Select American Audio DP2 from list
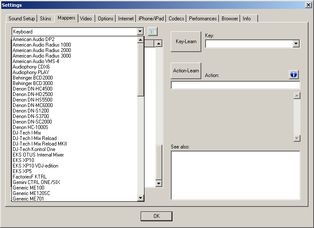 tap(75, 39)
